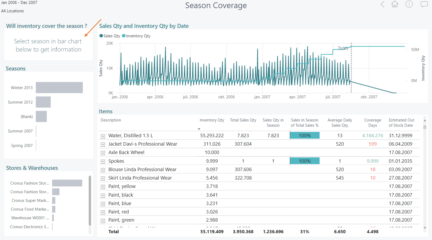Viewport: 432px width, 240px height.
Task: Open the information icon
Action: point(409,4)
